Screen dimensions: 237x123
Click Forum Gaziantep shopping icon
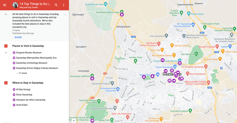[x=175, y=67]
